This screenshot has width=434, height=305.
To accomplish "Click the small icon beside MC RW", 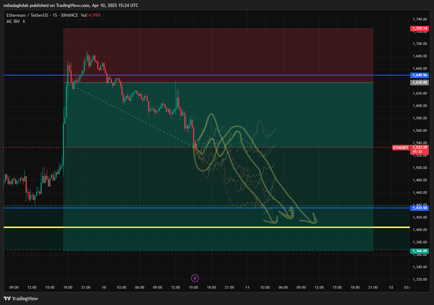I will 24,21.
